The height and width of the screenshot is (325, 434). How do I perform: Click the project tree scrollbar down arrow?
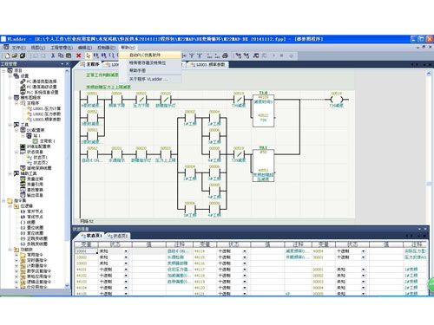point(67,286)
